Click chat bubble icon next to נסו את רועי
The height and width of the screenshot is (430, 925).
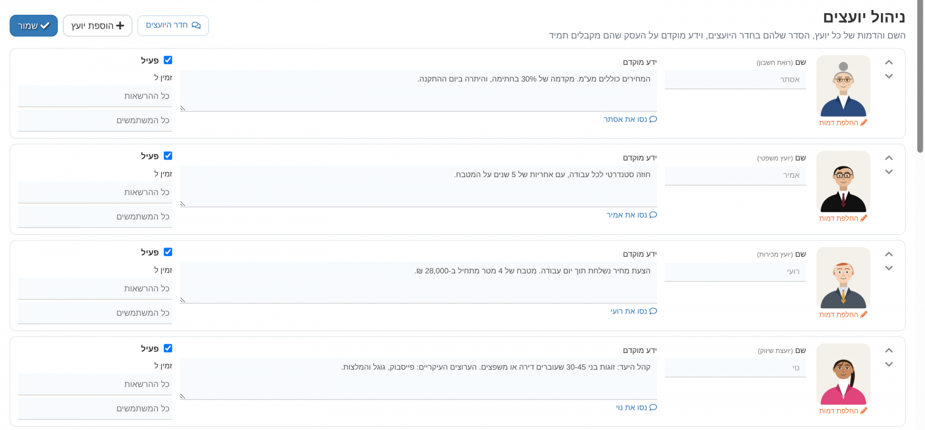click(653, 311)
